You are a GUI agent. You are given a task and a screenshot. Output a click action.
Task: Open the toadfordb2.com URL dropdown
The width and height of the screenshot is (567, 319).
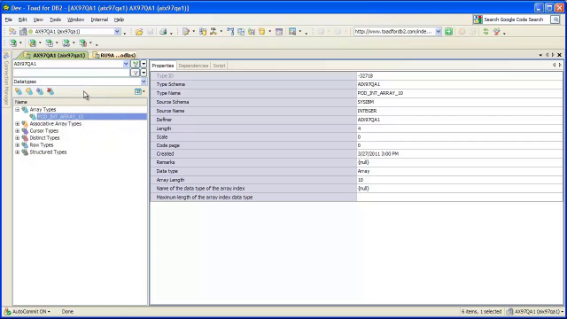coord(438,32)
